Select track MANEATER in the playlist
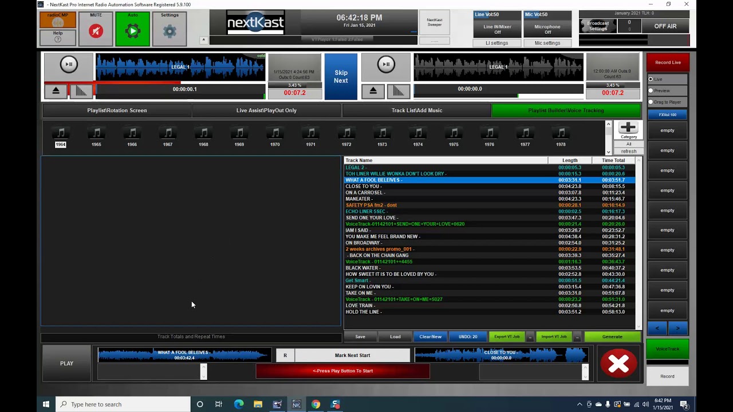The height and width of the screenshot is (412, 733). [x=490, y=199]
